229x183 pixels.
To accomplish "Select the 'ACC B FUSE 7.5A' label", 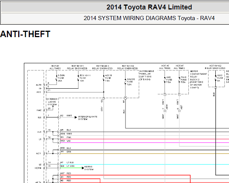I will (108, 78).
